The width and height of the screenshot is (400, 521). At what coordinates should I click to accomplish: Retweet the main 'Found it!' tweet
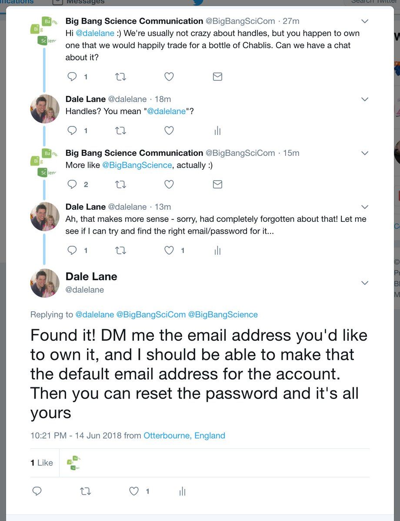coord(86,491)
